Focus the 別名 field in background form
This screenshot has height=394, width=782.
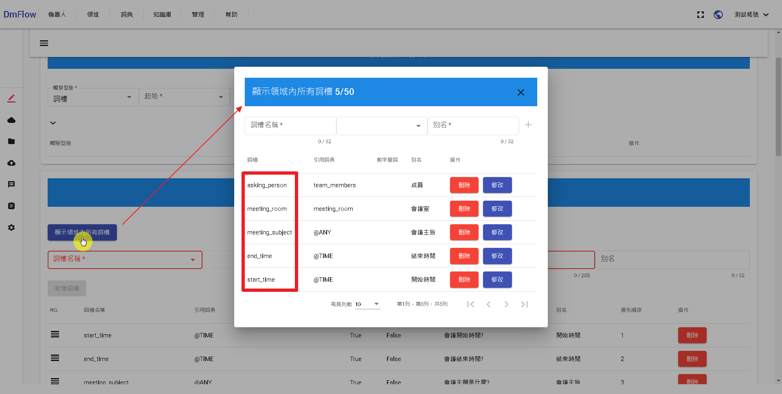click(672, 260)
